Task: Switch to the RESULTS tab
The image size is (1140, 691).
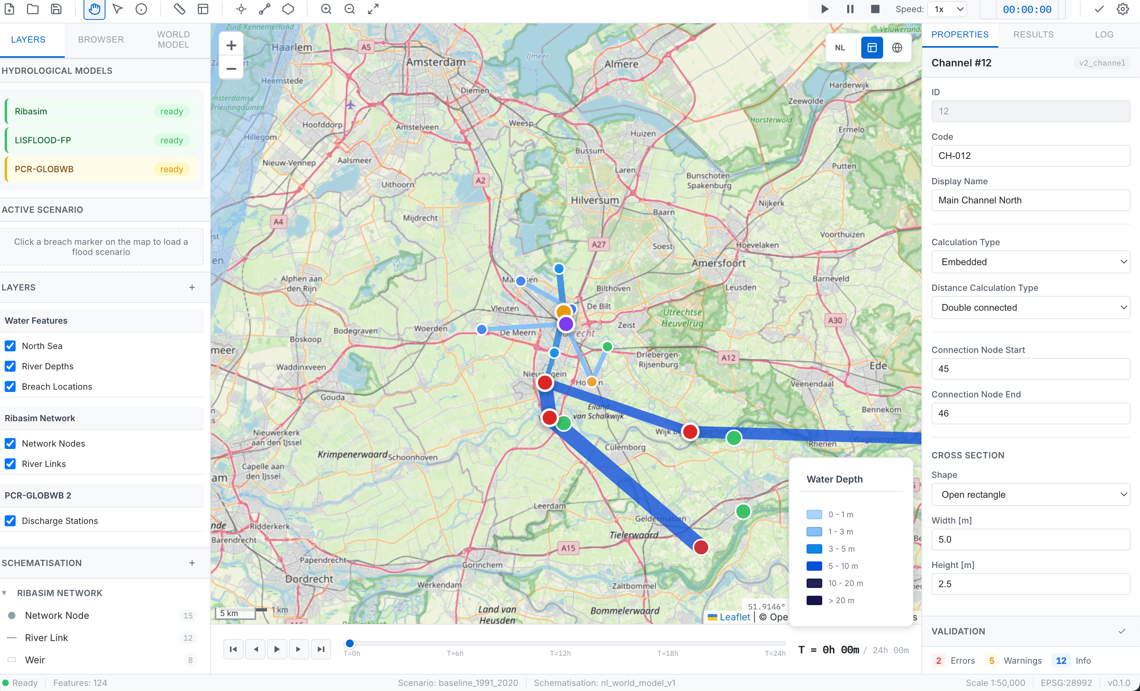Action: 1033,34
